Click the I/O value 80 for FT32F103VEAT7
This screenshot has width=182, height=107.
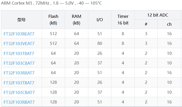pyautogui.click(x=100, y=44)
